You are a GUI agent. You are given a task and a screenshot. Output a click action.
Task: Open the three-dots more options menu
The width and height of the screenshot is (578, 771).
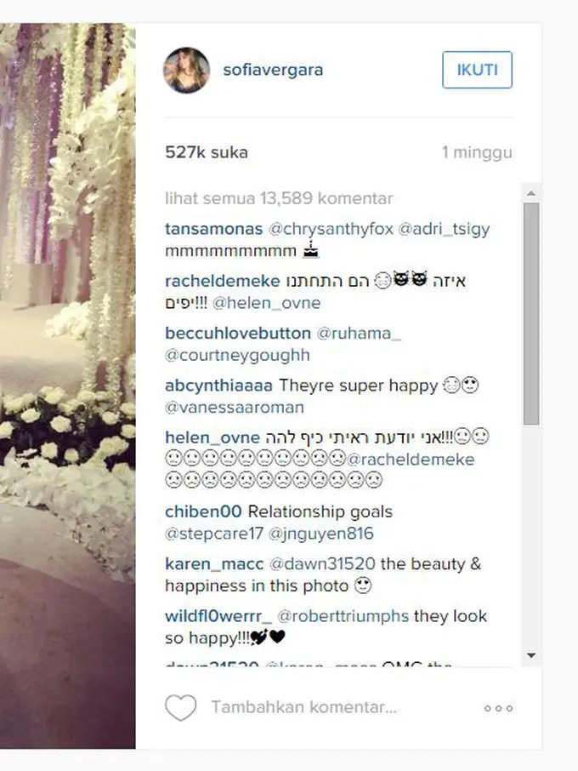[498, 708]
